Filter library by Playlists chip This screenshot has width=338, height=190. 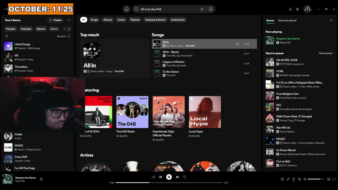pos(11,29)
